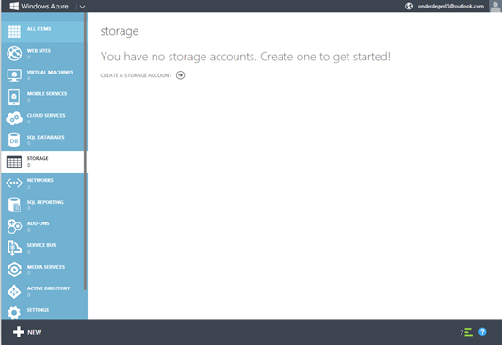Click the NEW button label

click(x=35, y=332)
